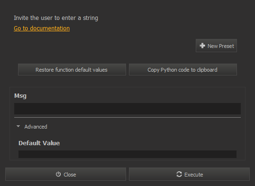Viewport: 255px width, 186px height.
Task: Open the Go to documentation link
Action: (x=42, y=28)
